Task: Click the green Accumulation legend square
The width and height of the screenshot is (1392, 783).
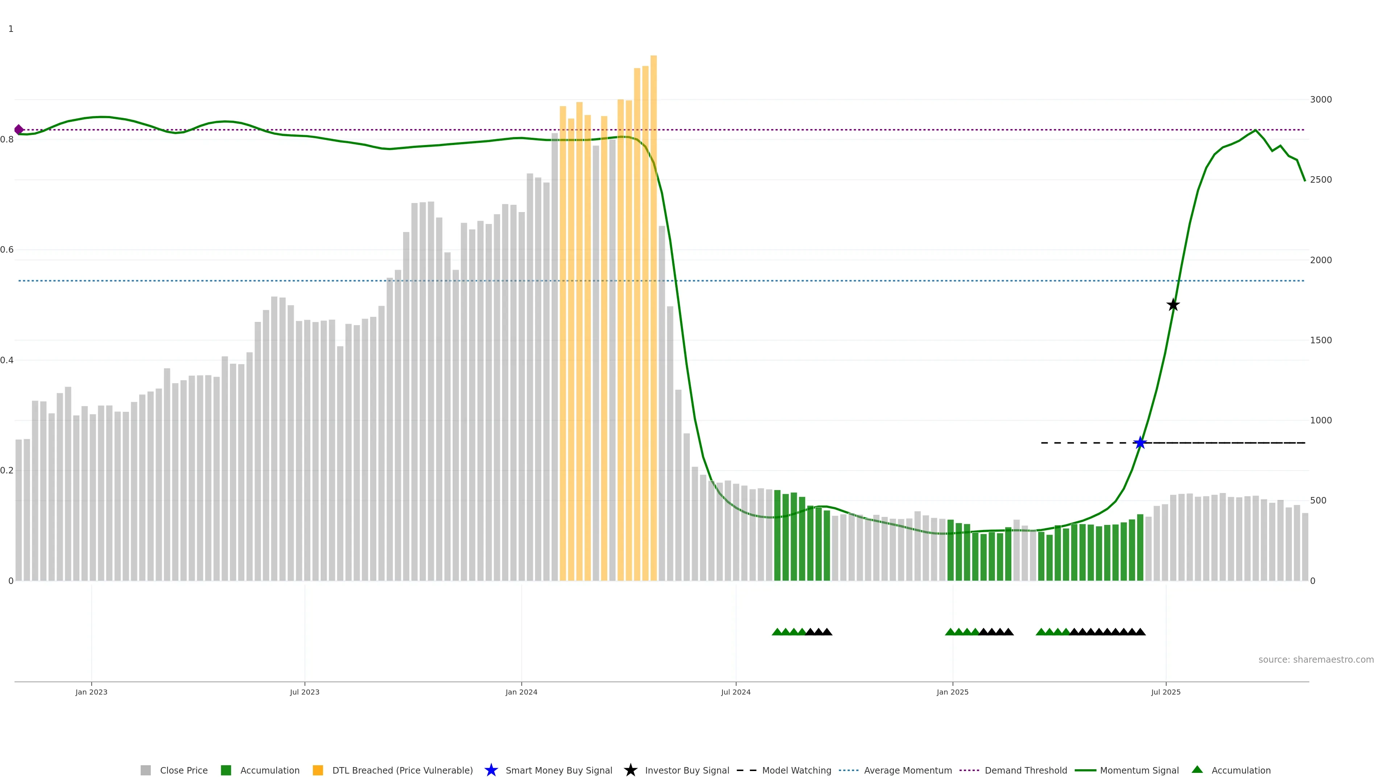Action: point(226,770)
